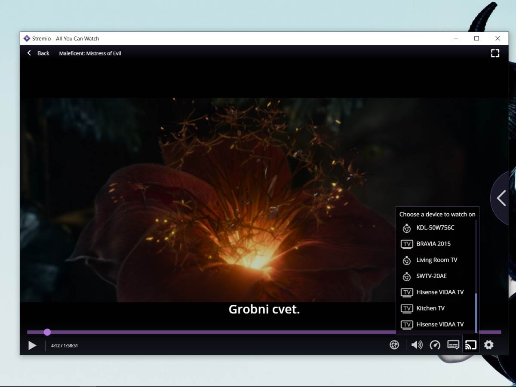
Task: Click the device list scrollbar thumb
Action: click(476, 312)
